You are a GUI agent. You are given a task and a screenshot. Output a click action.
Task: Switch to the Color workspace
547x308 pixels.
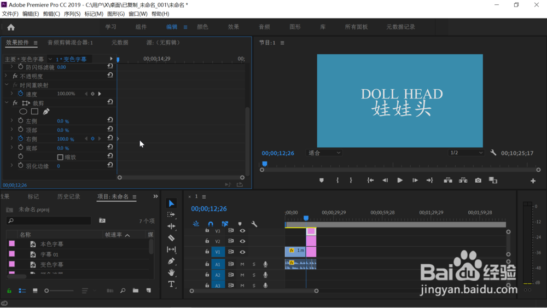203,27
